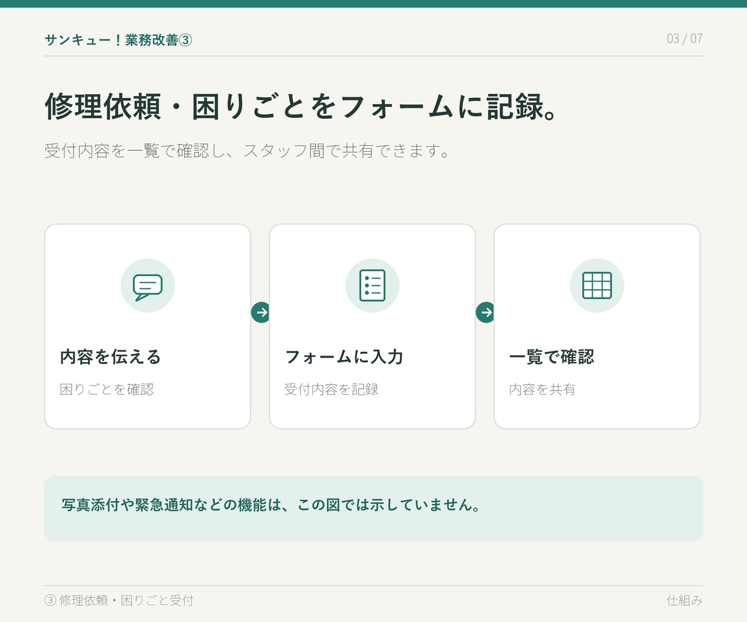This screenshot has width=747, height=622.
Task: Click the footer text ③ 修理依頼・困りごと受付
Action: [119, 601]
